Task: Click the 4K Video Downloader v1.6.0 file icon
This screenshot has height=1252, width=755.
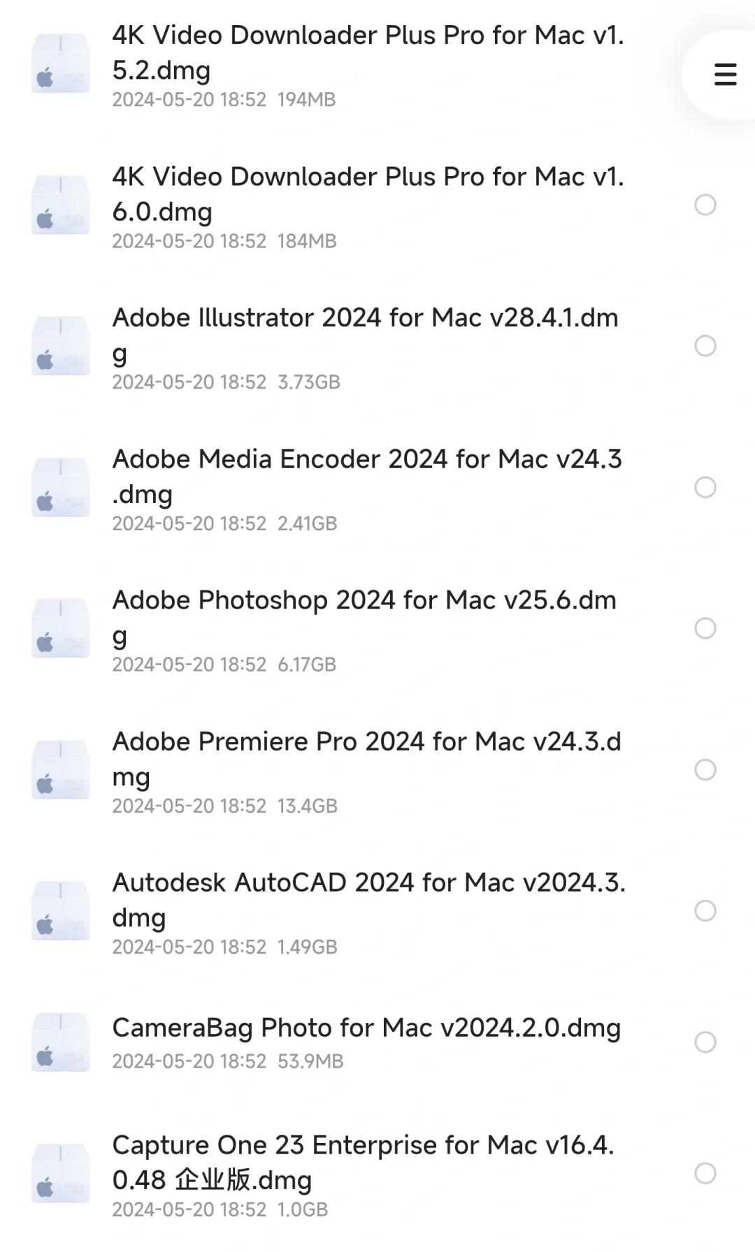Action: click(x=61, y=205)
